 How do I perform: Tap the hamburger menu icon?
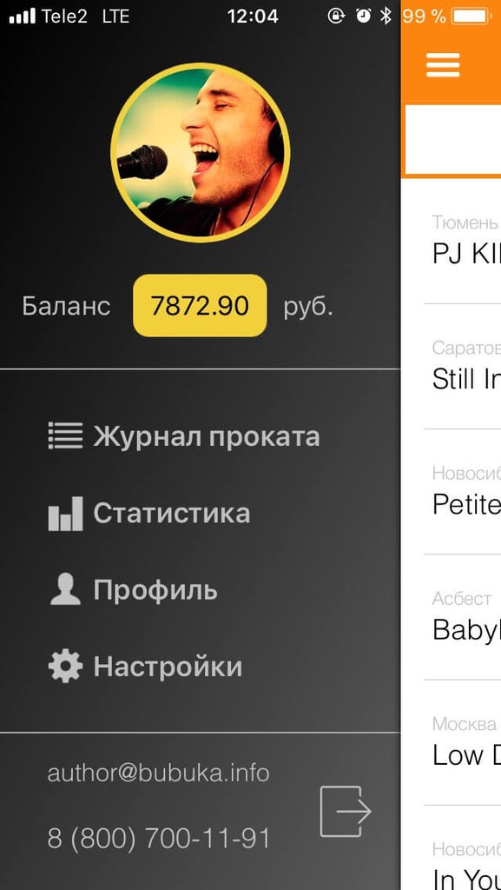click(x=443, y=65)
